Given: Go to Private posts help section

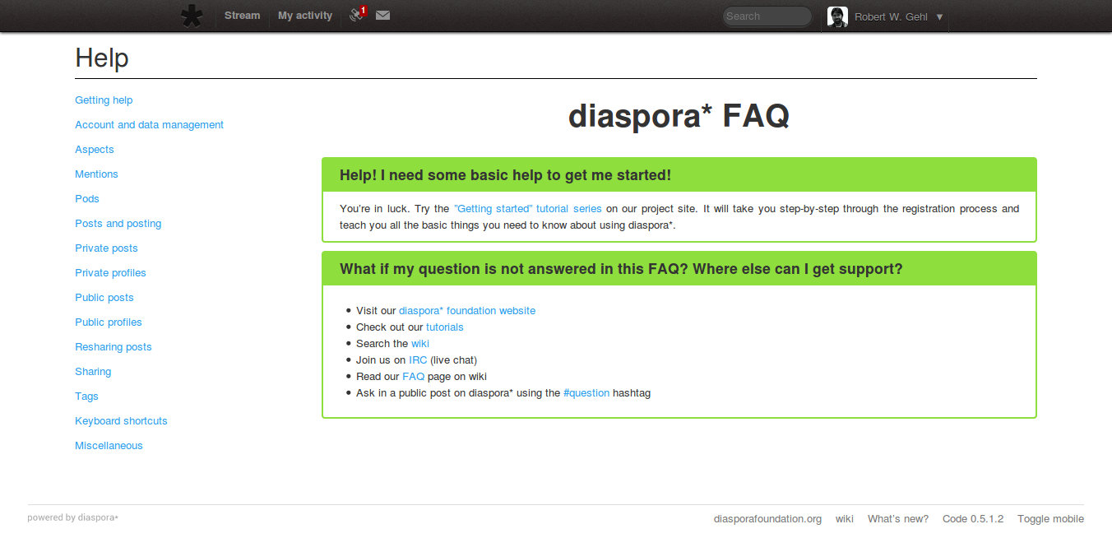Looking at the screenshot, I should pos(106,248).
